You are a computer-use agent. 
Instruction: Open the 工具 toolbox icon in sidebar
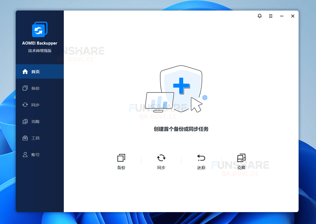click(x=25, y=138)
